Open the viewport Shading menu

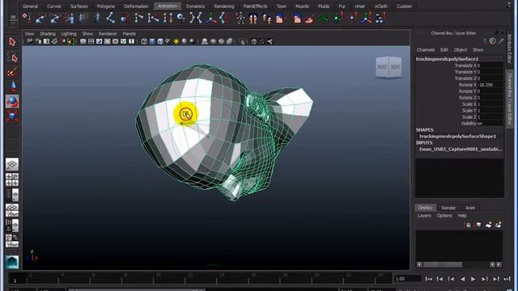click(48, 34)
